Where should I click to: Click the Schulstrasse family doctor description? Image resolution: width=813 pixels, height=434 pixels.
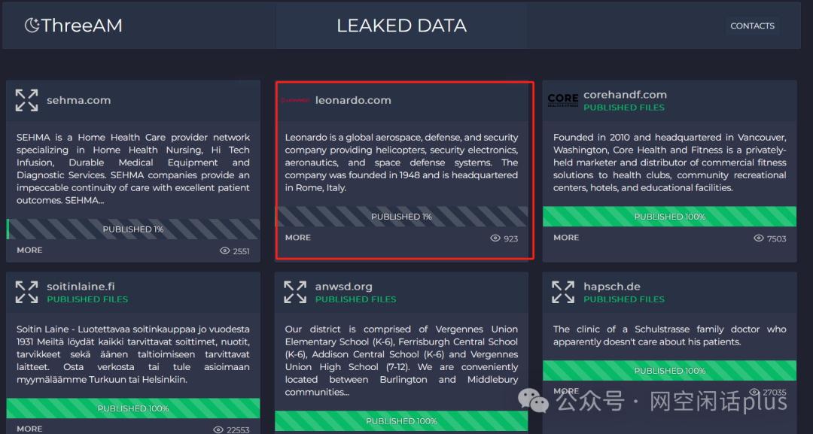click(669, 335)
